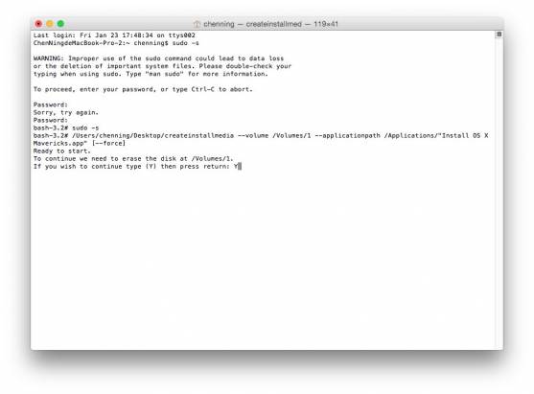Click the text cursor block after 'Y'
The image size is (534, 394).
tap(240, 167)
